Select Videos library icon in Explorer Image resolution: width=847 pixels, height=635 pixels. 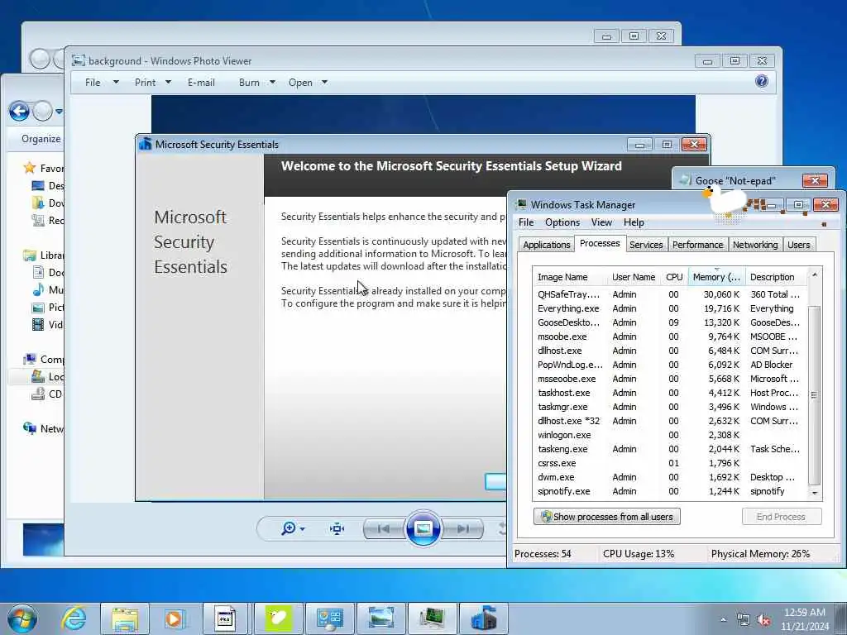click(38, 324)
